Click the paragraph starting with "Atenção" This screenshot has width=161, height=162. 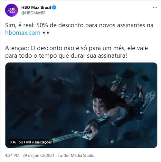tap(76, 52)
